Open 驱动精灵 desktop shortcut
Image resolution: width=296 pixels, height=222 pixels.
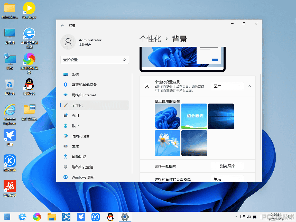pyautogui.click(x=10, y=188)
